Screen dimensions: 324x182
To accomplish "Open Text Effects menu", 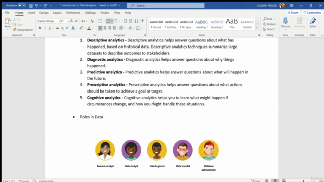I will [x=73, y=28].
